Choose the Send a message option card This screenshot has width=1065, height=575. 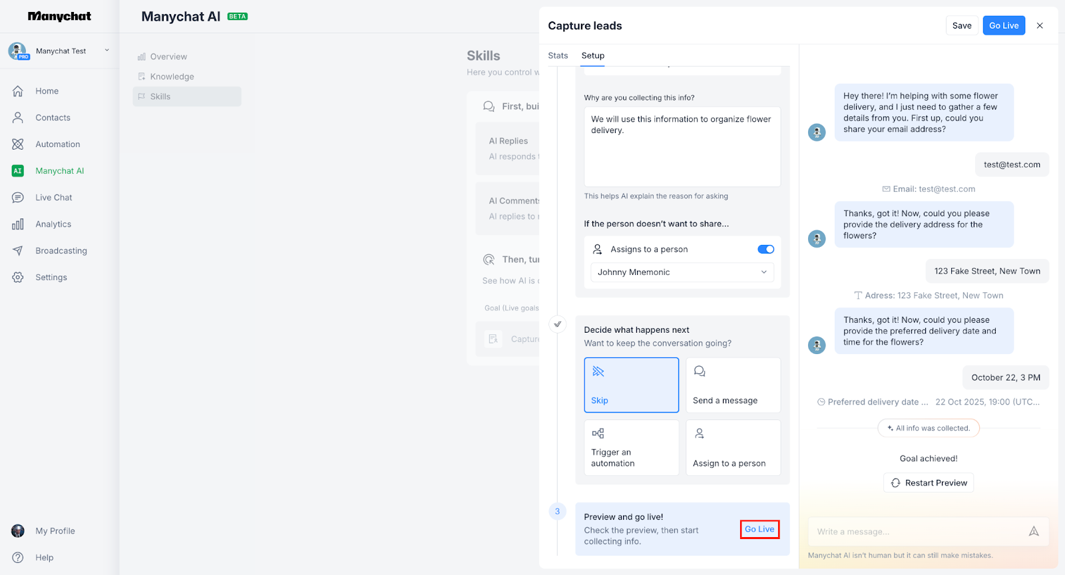[733, 385]
